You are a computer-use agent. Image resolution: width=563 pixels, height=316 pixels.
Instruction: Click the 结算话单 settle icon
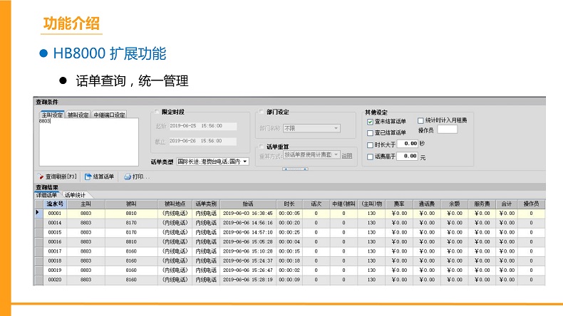tap(88, 177)
